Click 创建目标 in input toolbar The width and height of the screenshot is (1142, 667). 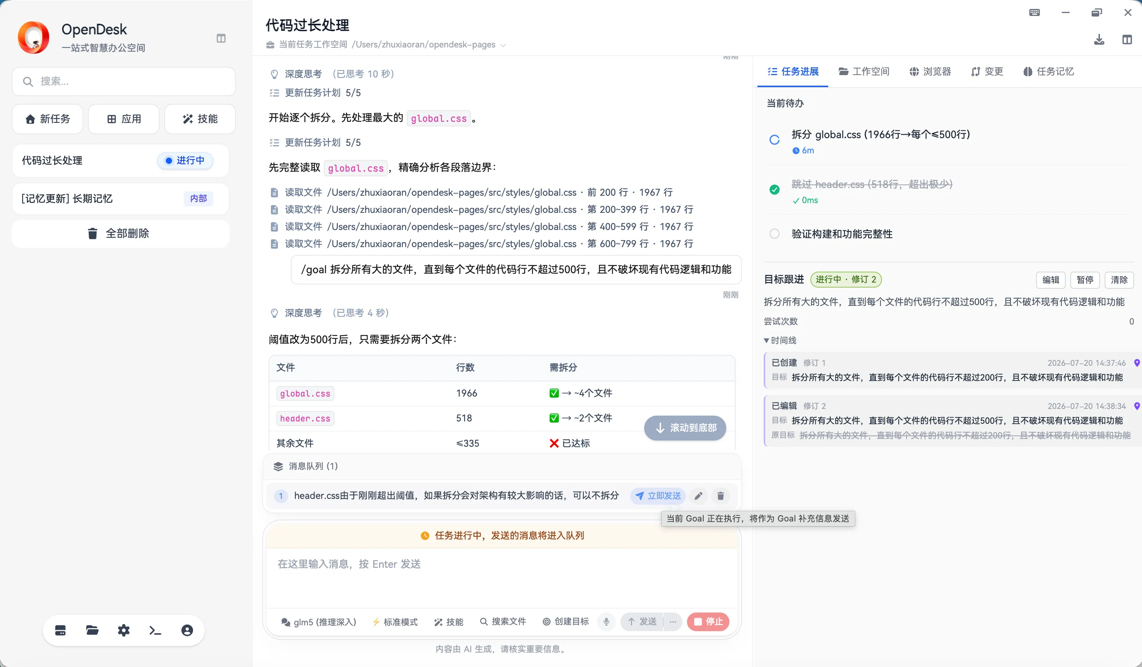[566, 622]
